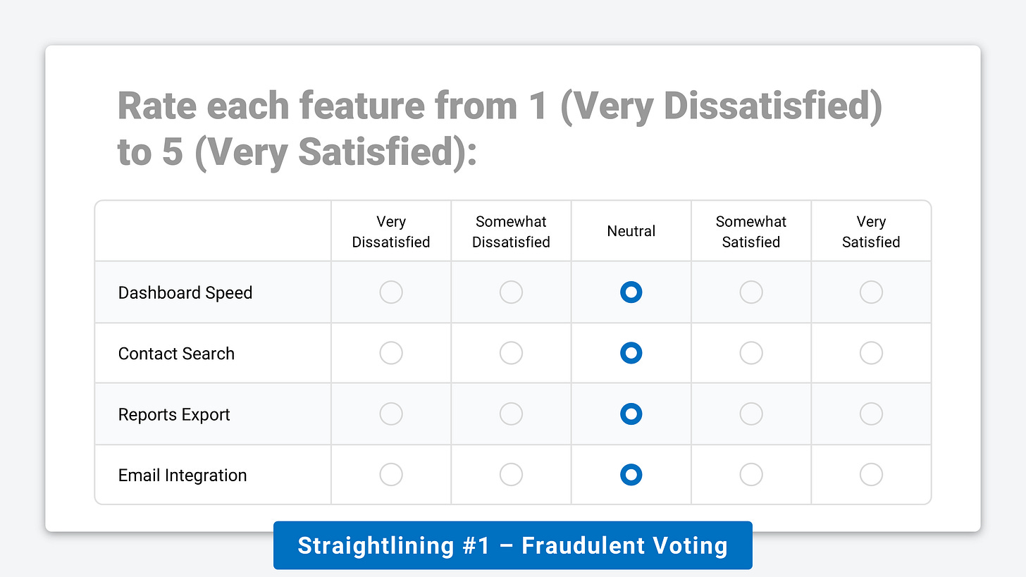1026x577 pixels.
Task: Click the selected Neutral option for Reports Export
Action: [631, 414]
